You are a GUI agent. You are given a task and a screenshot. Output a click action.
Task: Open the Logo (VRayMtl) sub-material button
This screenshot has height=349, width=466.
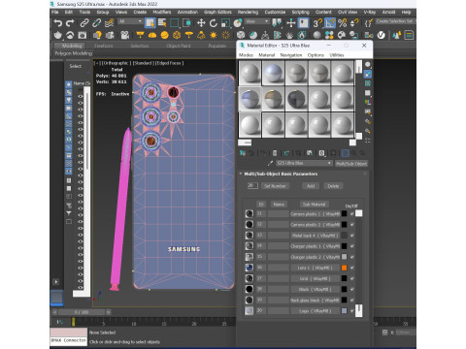click(x=316, y=310)
